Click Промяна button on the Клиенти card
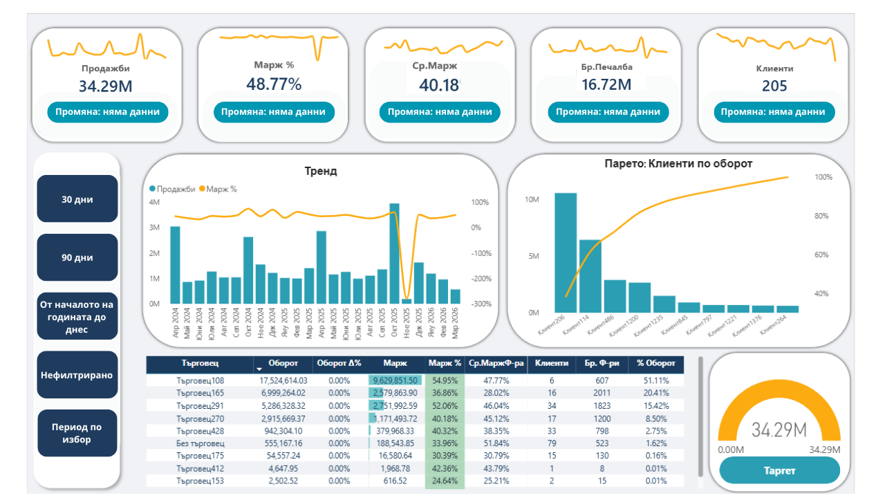 point(774,112)
